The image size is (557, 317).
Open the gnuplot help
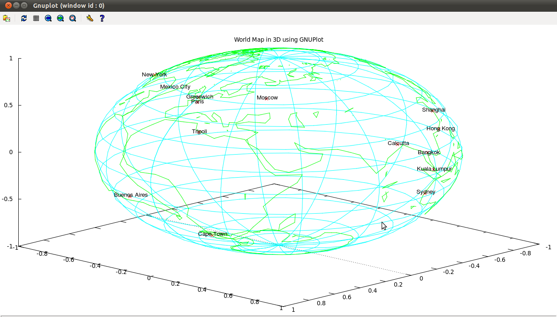(x=101, y=18)
